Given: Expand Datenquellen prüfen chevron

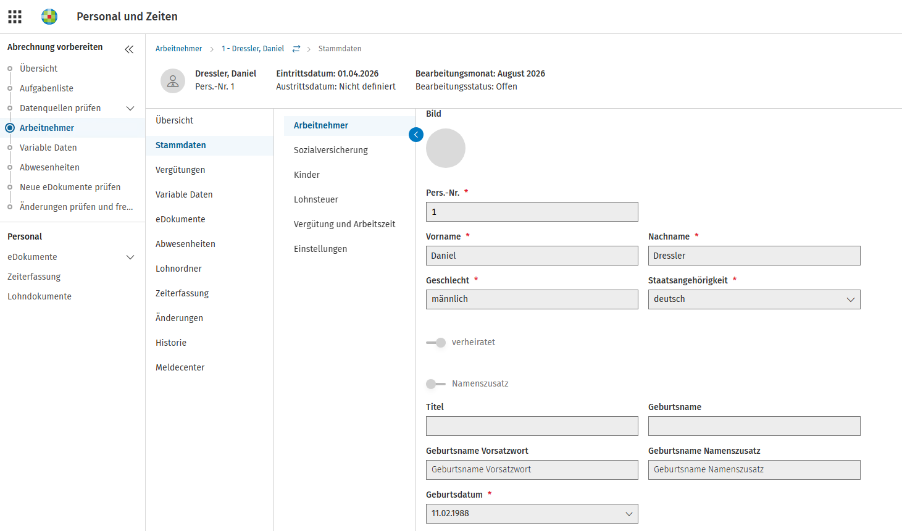Looking at the screenshot, I should point(130,108).
